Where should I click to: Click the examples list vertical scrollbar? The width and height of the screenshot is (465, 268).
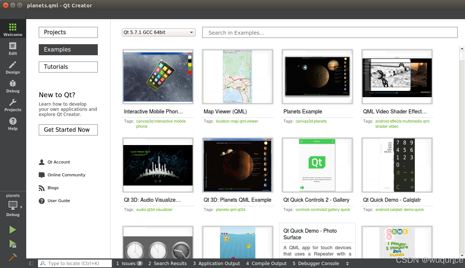(462, 152)
